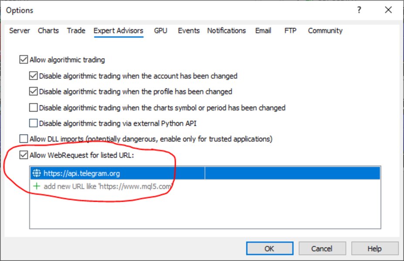Uncheck disable trading when profile changed

tap(33, 91)
